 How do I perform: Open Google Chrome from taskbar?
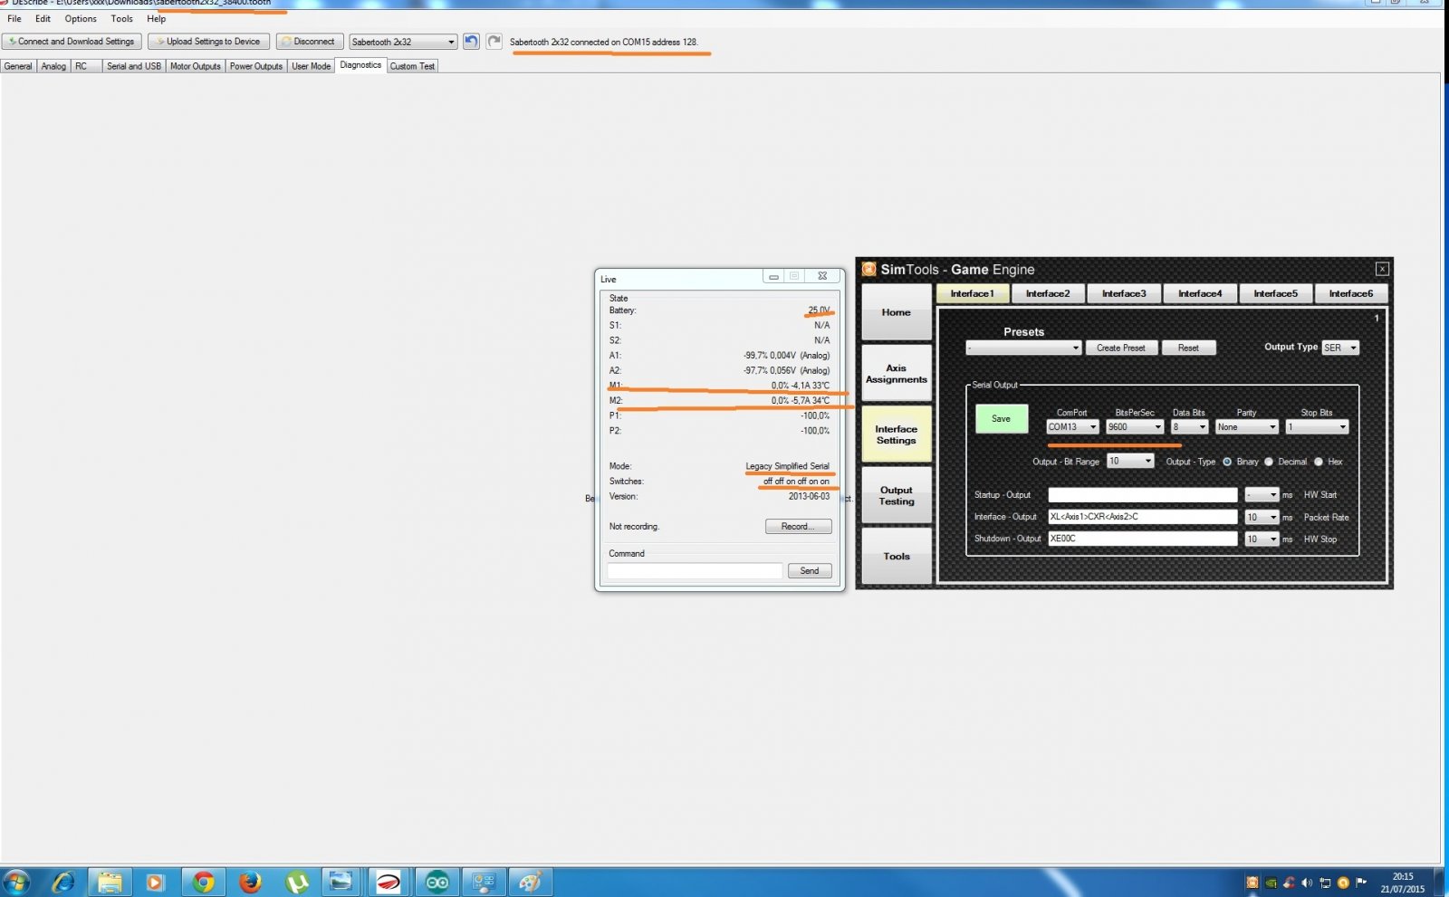pyautogui.click(x=204, y=882)
